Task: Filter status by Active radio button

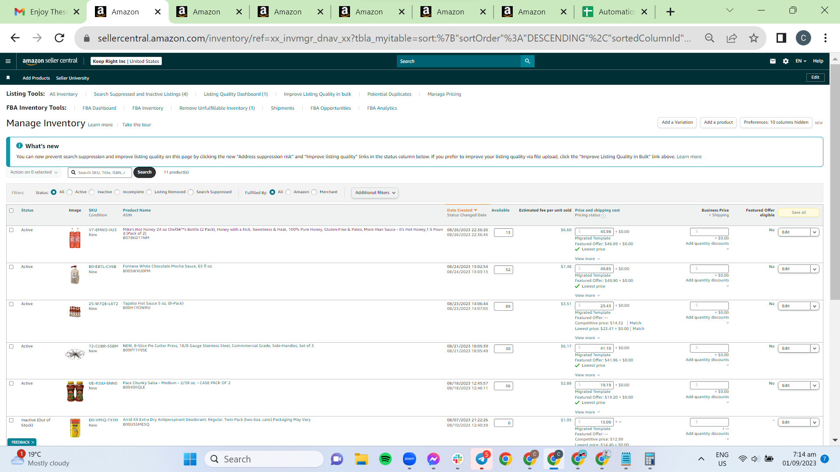Action: point(70,192)
